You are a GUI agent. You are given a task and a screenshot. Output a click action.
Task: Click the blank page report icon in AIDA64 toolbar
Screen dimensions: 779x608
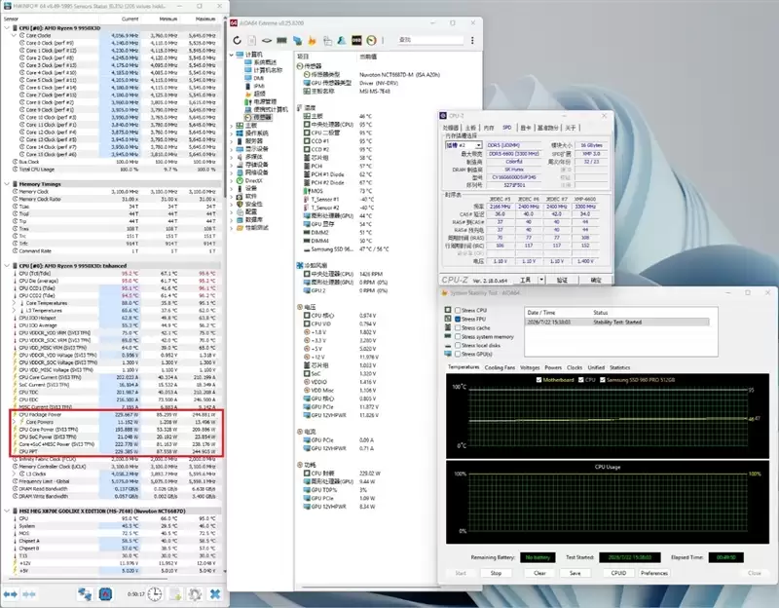(252, 40)
